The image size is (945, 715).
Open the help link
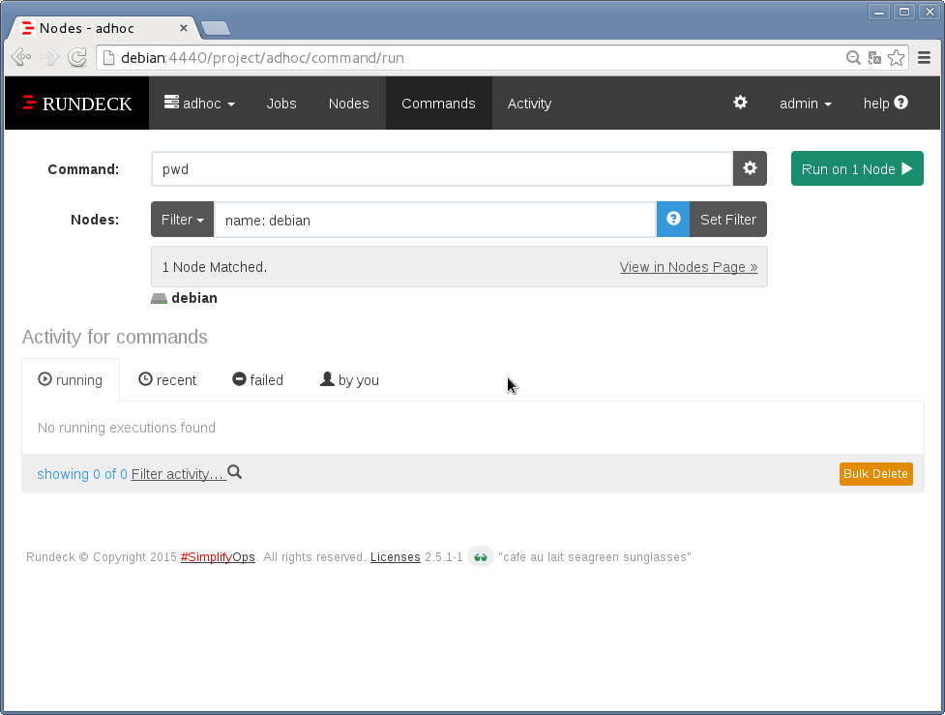[885, 104]
